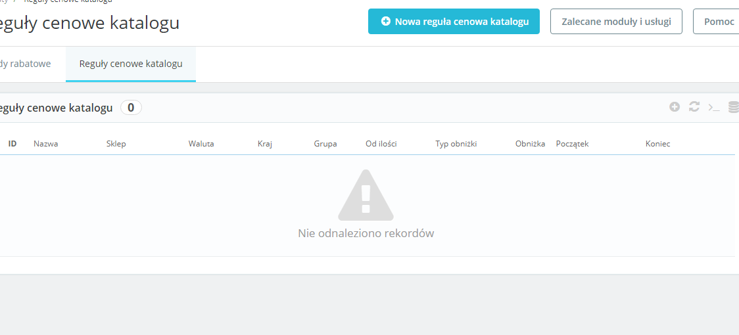The height and width of the screenshot is (335, 739).
Task: Click the Nie odnaleziono rekordów message
Action: pos(366,233)
